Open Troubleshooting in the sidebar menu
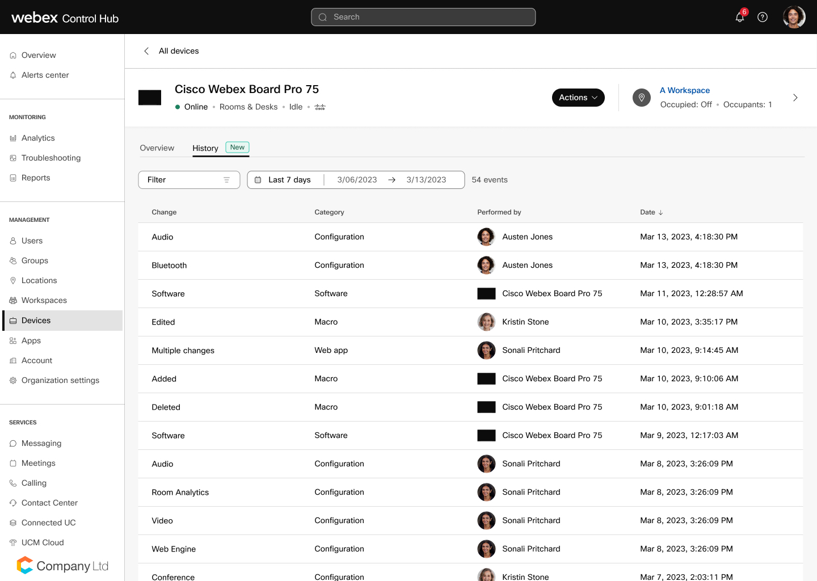This screenshot has height=581, width=817. tap(51, 158)
